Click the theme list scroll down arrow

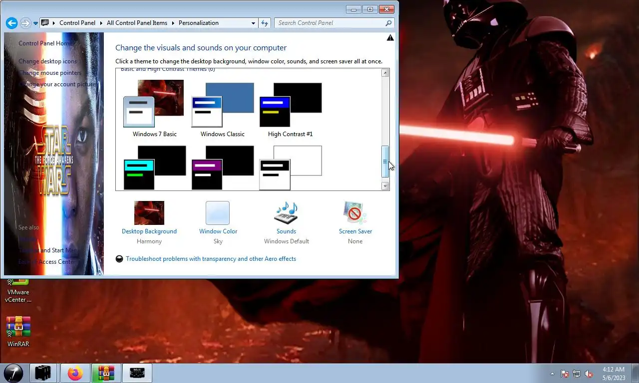click(385, 186)
